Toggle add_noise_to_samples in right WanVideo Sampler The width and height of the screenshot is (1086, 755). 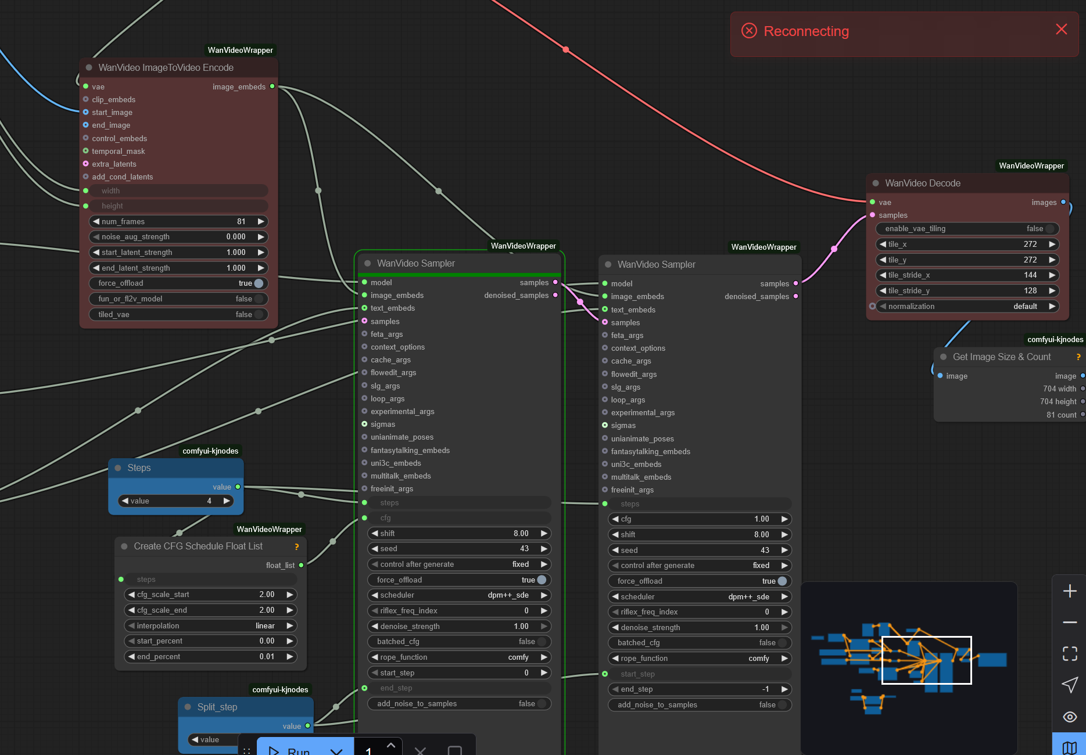(x=700, y=705)
